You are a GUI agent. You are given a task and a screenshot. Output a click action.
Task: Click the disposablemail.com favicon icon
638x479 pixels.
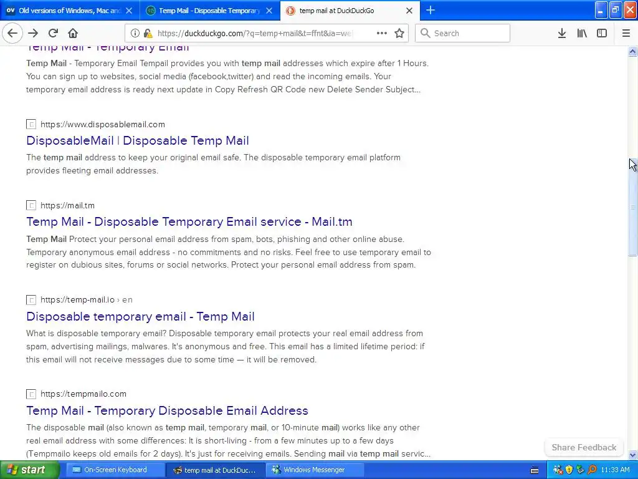(x=31, y=124)
